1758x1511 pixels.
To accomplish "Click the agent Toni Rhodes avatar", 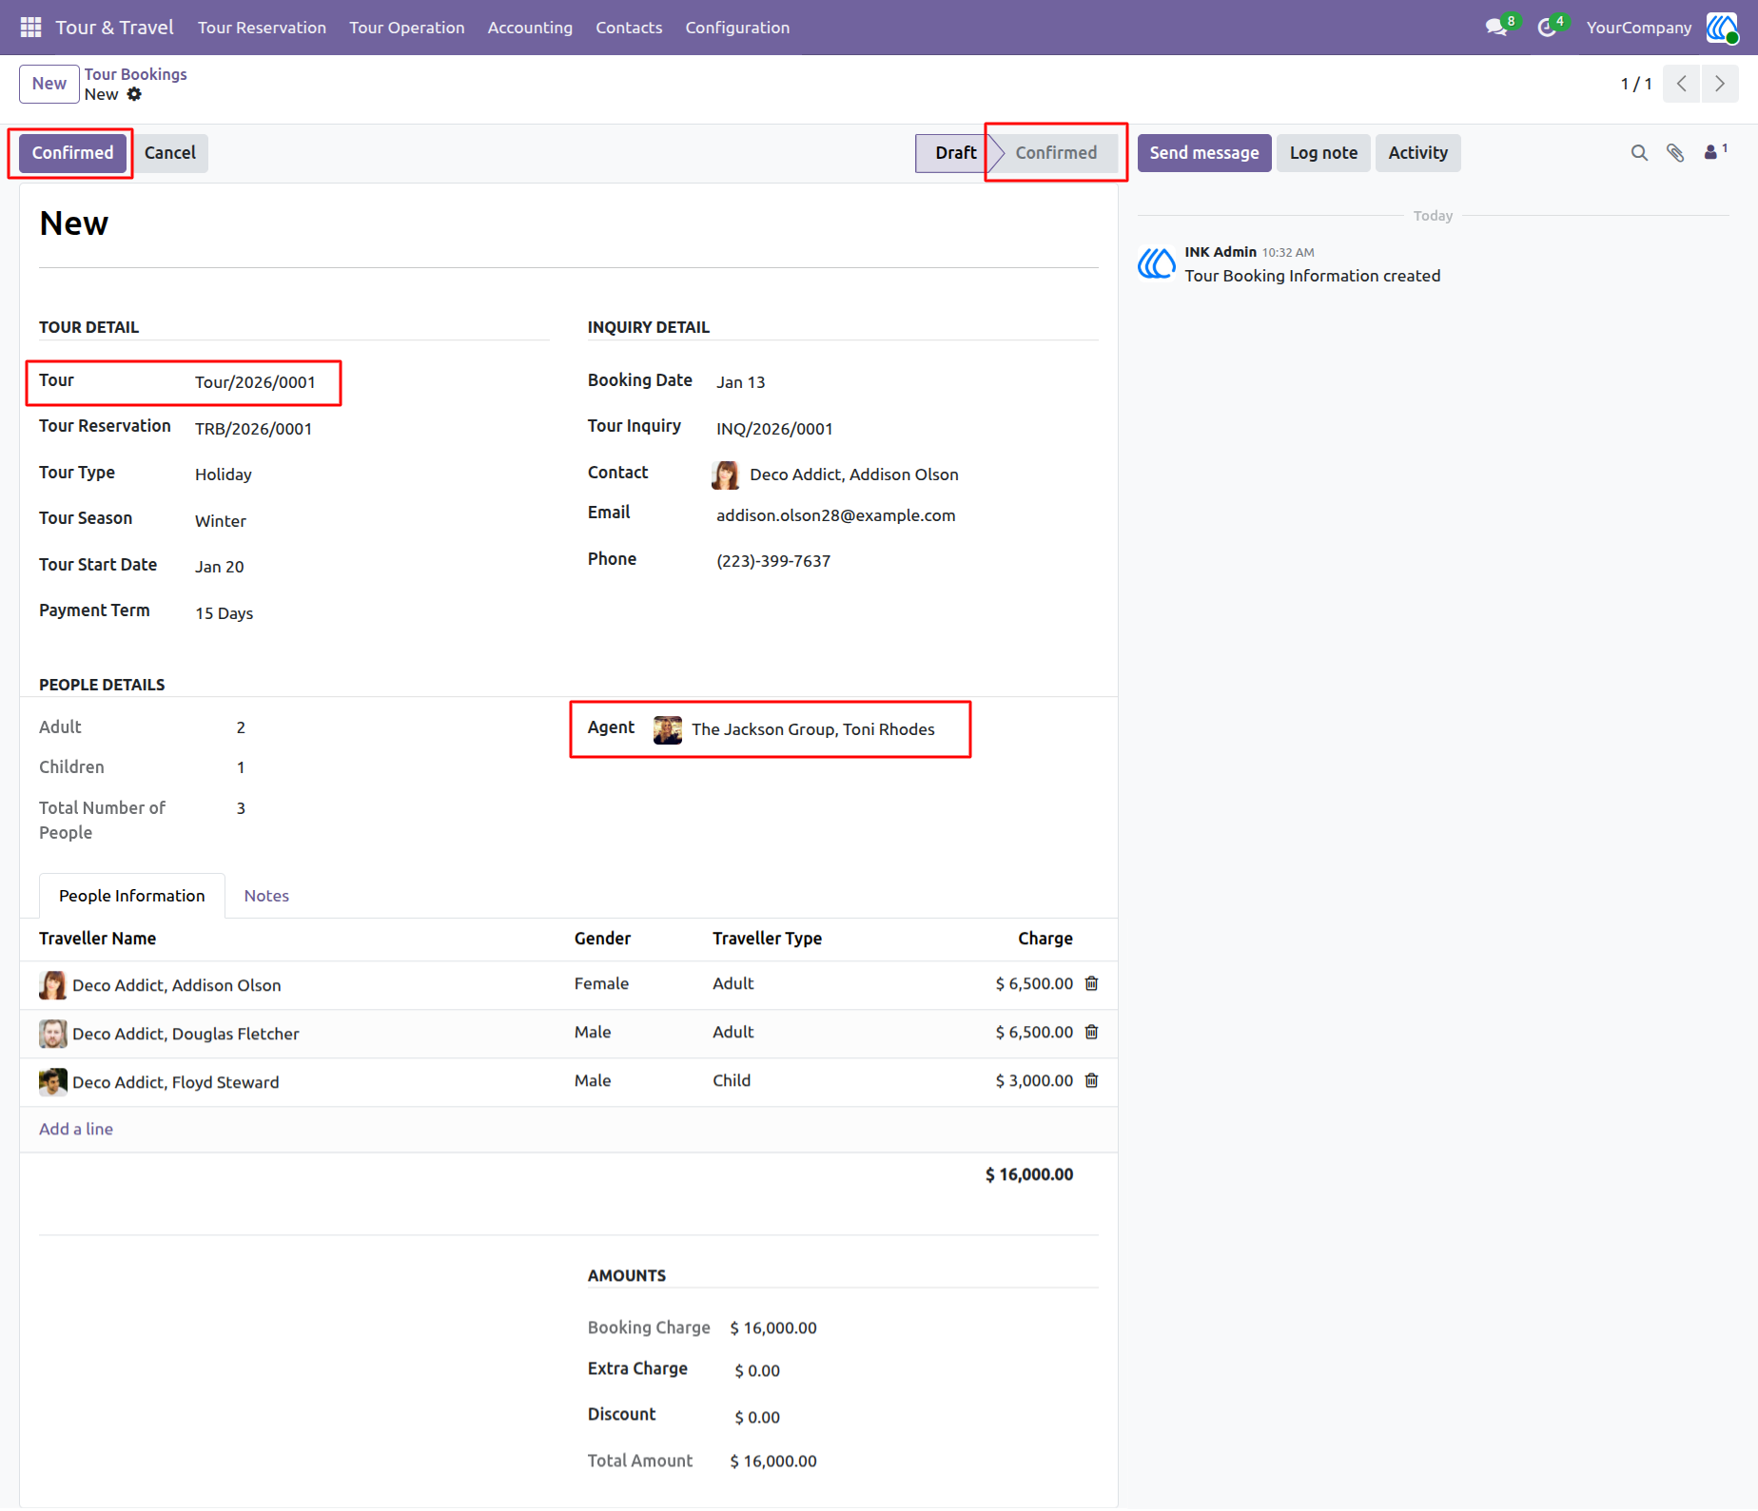I will pyautogui.click(x=668, y=729).
